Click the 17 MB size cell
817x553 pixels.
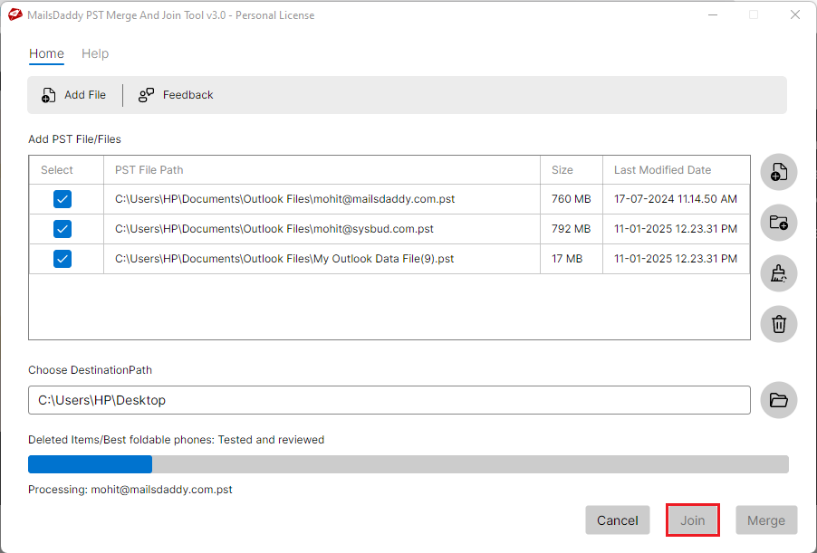572,259
